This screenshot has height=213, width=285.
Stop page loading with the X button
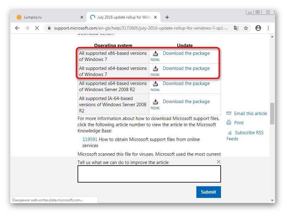pos(37,28)
